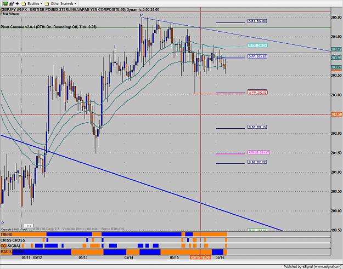Viewport: 343px width, 269px height.
Task: Click the 204.17 teal price tag
Action: pos(336,49)
